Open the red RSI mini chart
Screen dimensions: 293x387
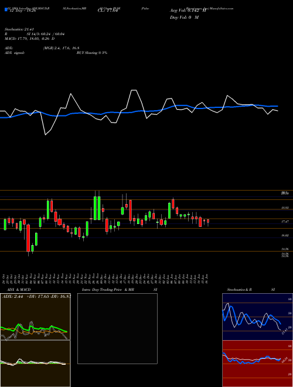click(x=257, y=364)
